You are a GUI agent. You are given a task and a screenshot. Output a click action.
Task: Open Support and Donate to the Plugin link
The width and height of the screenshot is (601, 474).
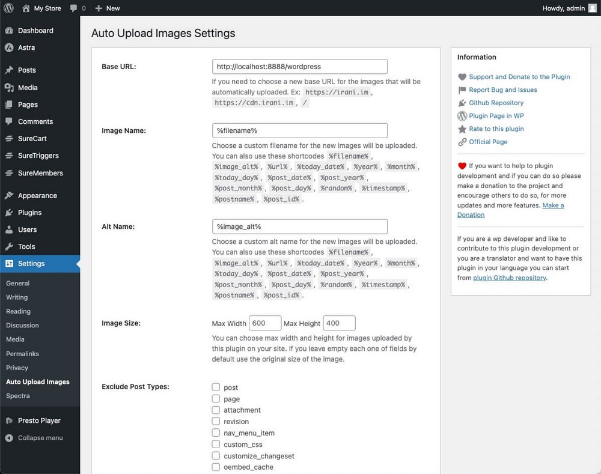(x=519, y=77)
